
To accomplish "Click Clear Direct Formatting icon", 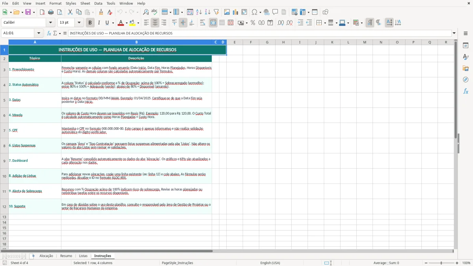I will [110, 12].
